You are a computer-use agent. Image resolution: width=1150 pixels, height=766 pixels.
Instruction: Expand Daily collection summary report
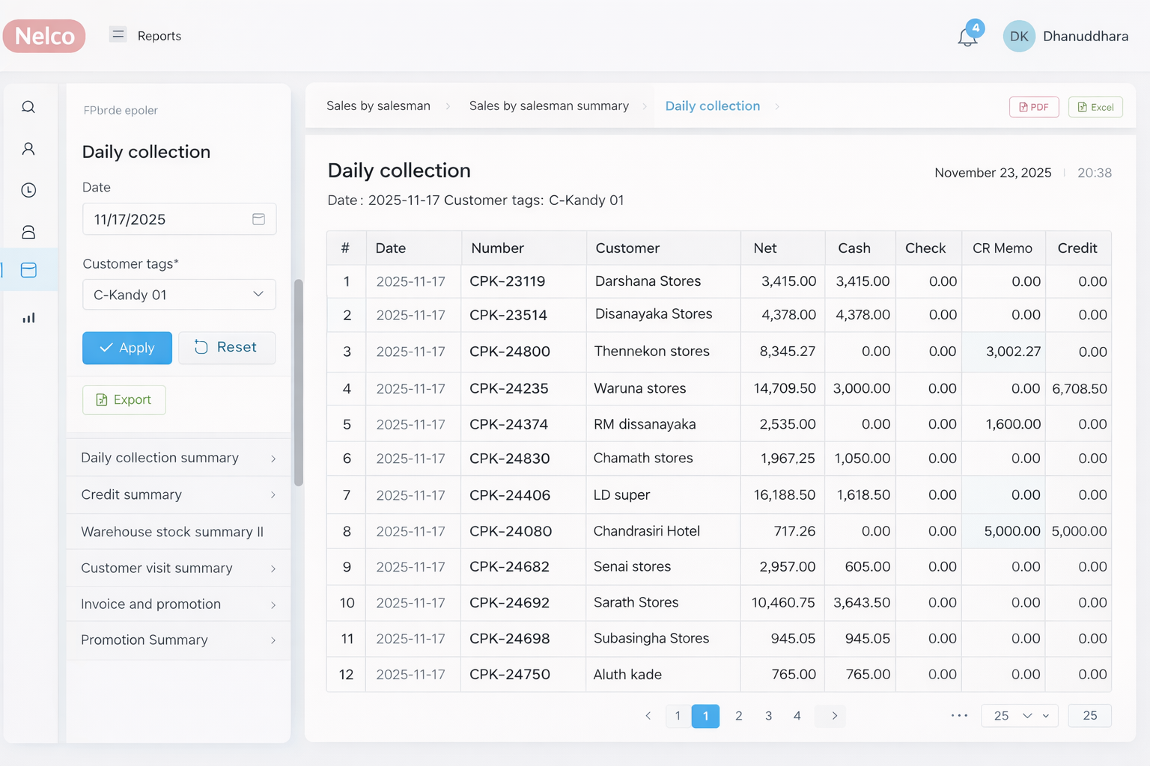178,458
